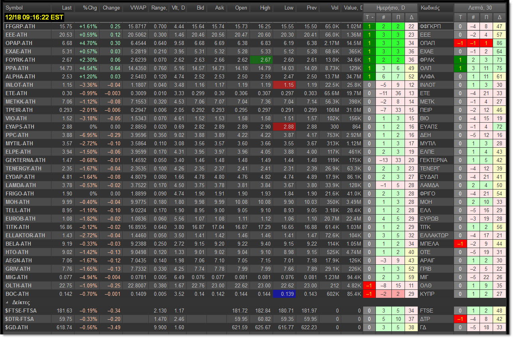The image size is (513, 338).
Task: Select the Λεπτά, 30 group header
Action: (480, 8)
